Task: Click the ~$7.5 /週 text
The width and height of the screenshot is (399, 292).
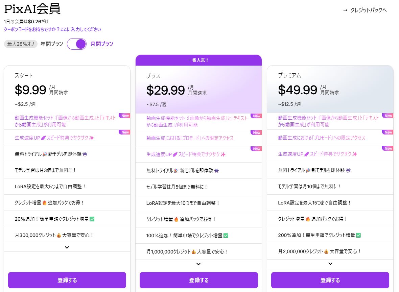Action: [x=157, y=104]
